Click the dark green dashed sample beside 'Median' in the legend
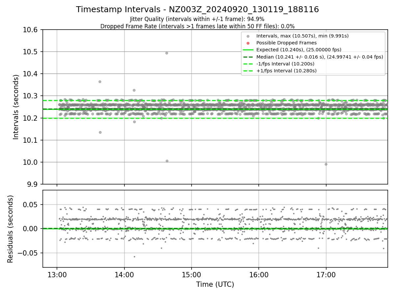395x296 pixels. [248, 57]
